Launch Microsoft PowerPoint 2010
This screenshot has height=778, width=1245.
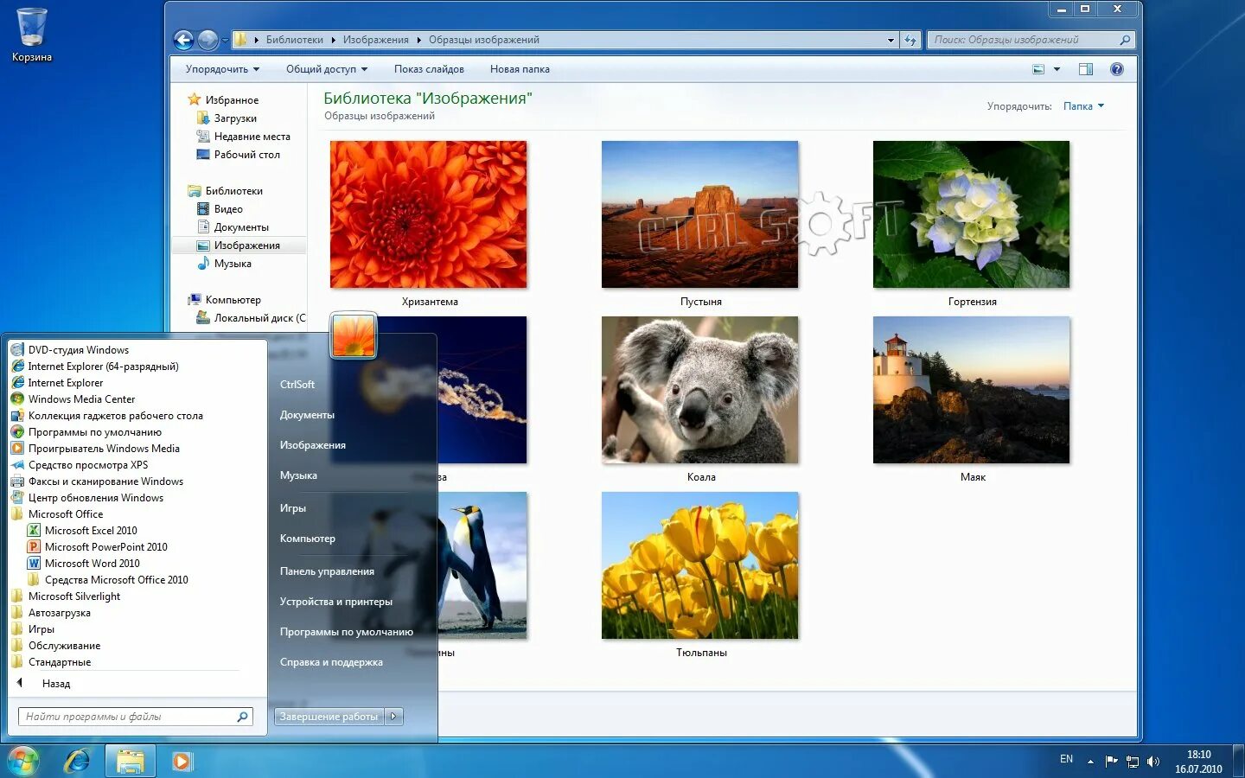[x=105, y=547]
